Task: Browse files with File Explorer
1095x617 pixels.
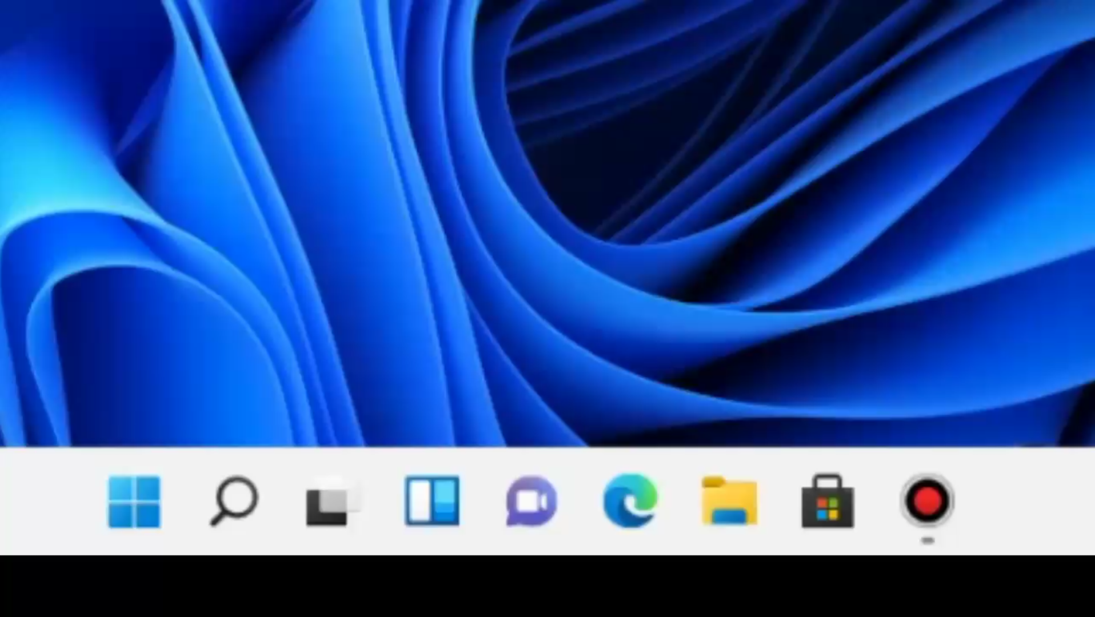Action: point(730,503)
